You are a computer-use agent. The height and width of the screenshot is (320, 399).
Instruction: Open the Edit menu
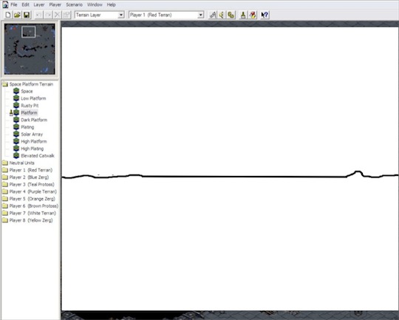25,4
